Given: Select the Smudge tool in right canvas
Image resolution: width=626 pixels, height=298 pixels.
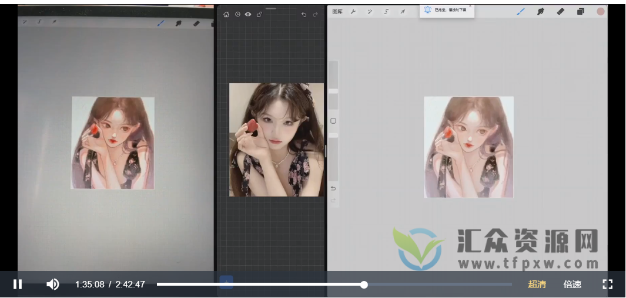Looking at the screenshot, I should click(x=540, y=12).
